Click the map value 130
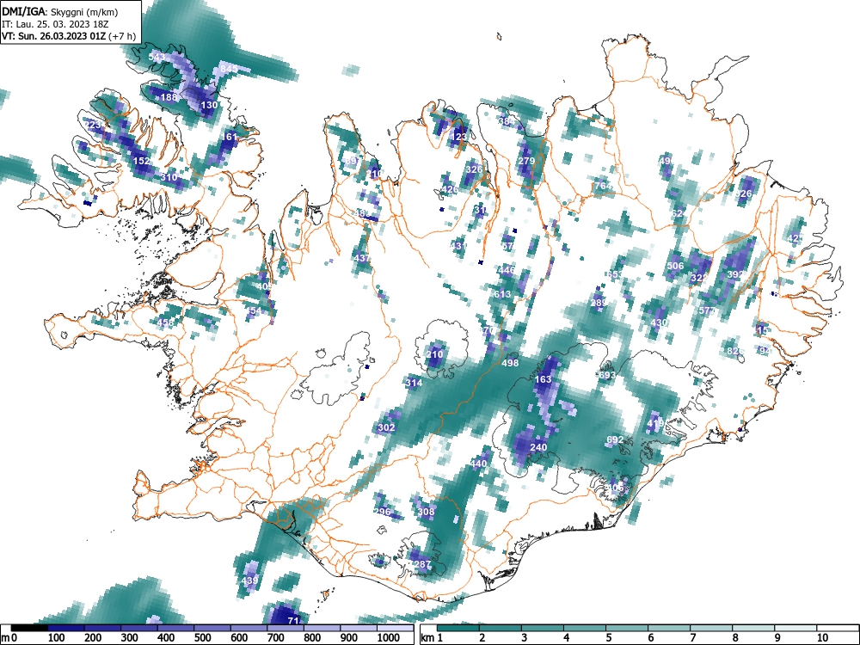This screenshot has height=645, width=860. point(209,105)
